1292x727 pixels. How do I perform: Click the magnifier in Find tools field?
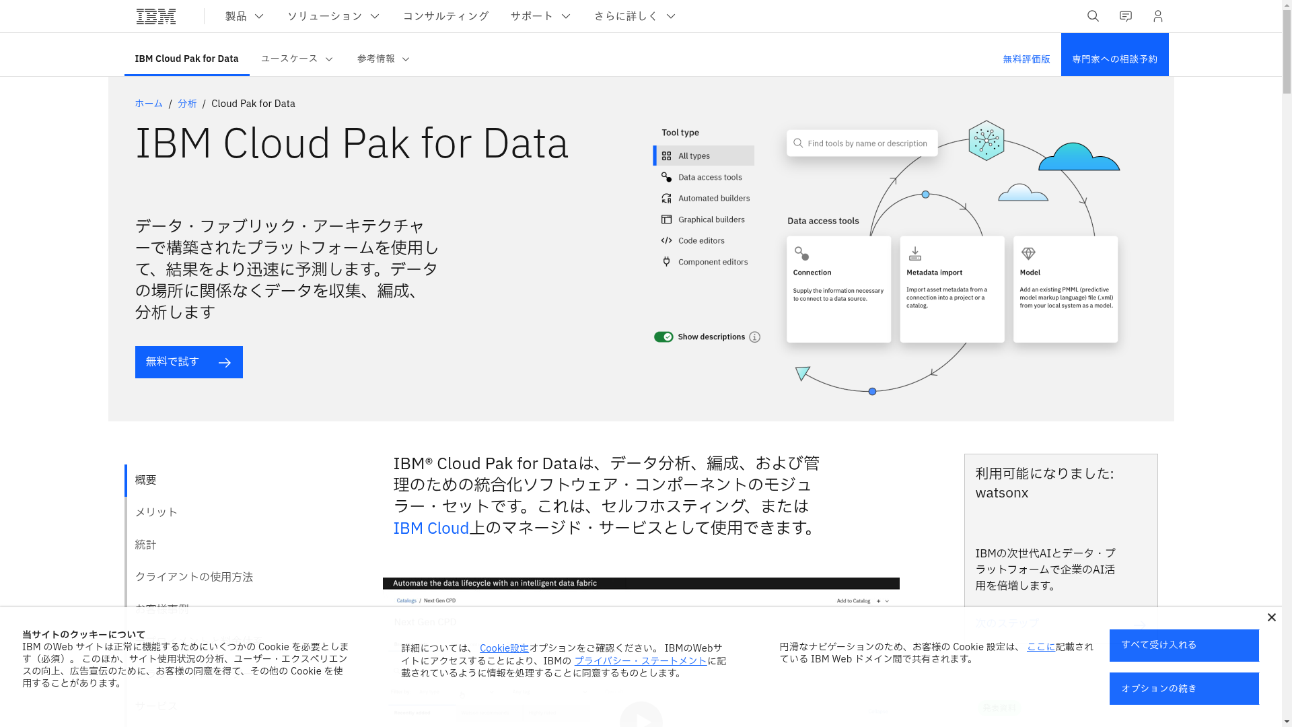(798, 143)
